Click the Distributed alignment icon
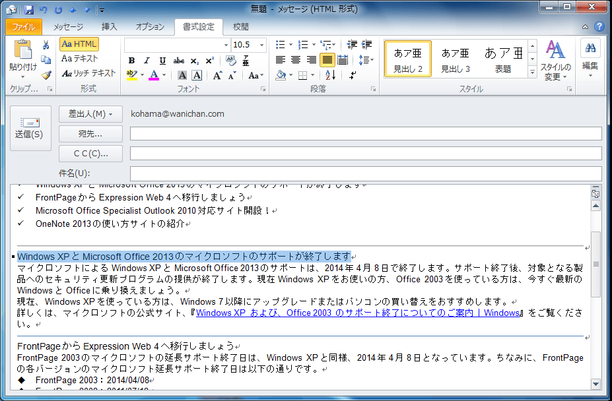612x401 pixels. [343, 60]
